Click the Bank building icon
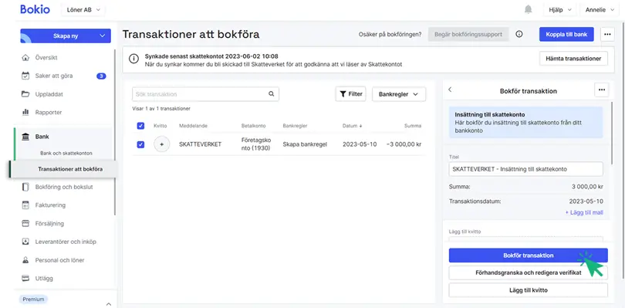 pos(25,137)
